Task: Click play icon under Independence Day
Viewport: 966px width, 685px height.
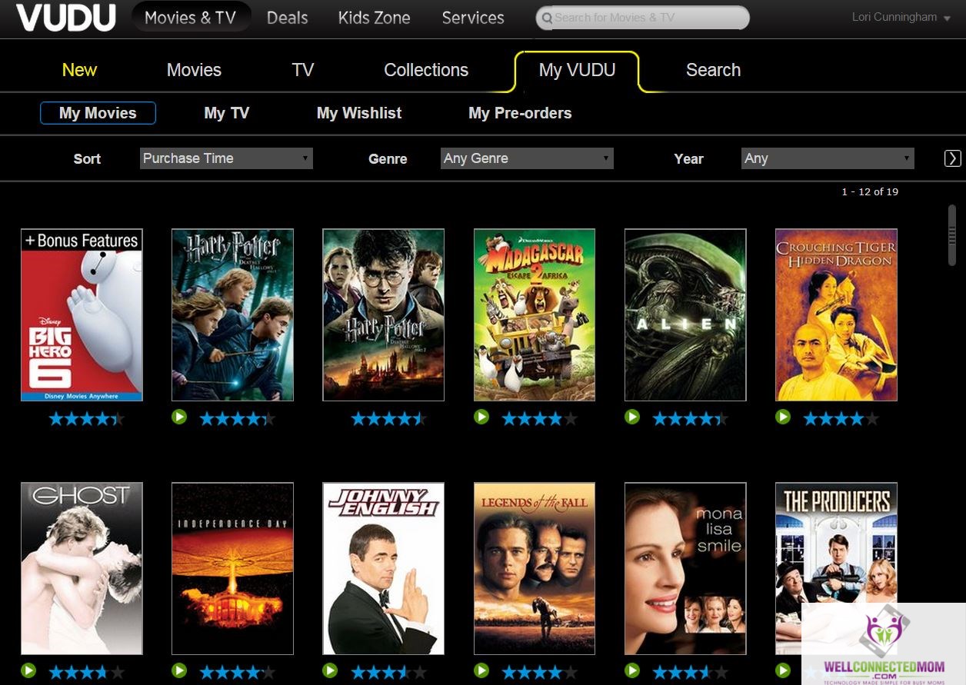Action: tap(179, 670)
